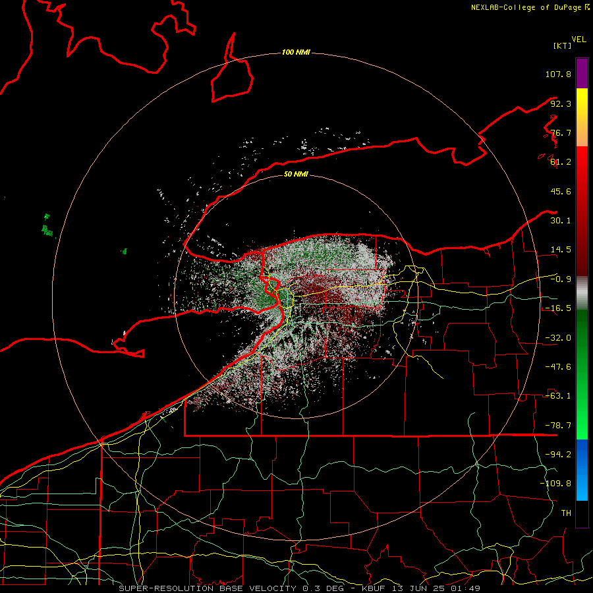Pick the black TH segment of color bar
593x593 pixels.
pyautogui.click(x=582, y=514)
